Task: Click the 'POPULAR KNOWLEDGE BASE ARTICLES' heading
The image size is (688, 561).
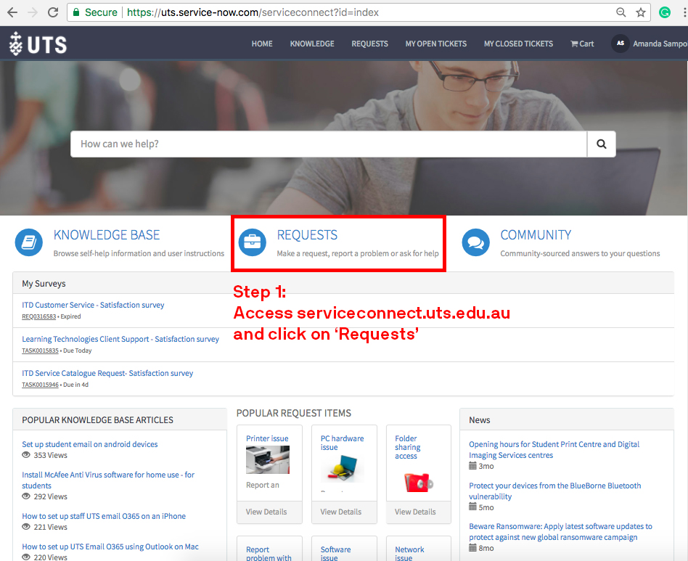Action: [x=97, y=420]
